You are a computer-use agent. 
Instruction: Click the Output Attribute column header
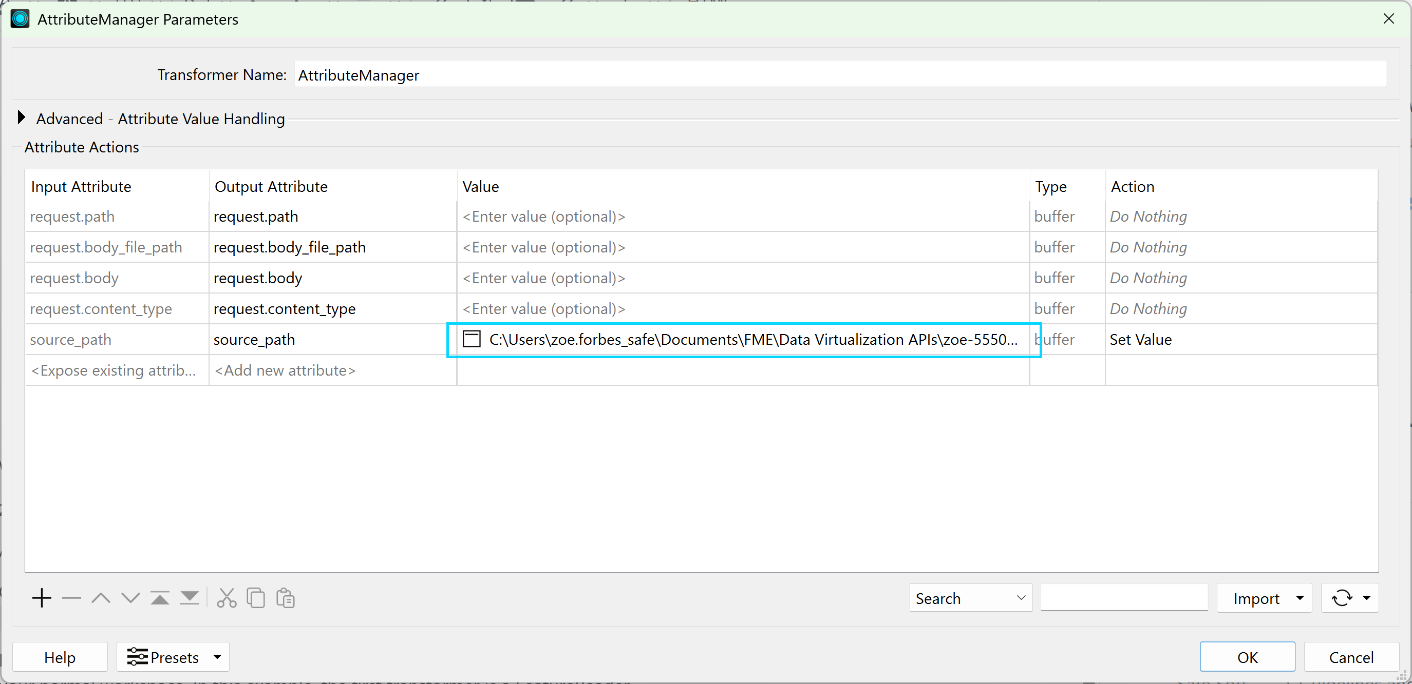333,186
